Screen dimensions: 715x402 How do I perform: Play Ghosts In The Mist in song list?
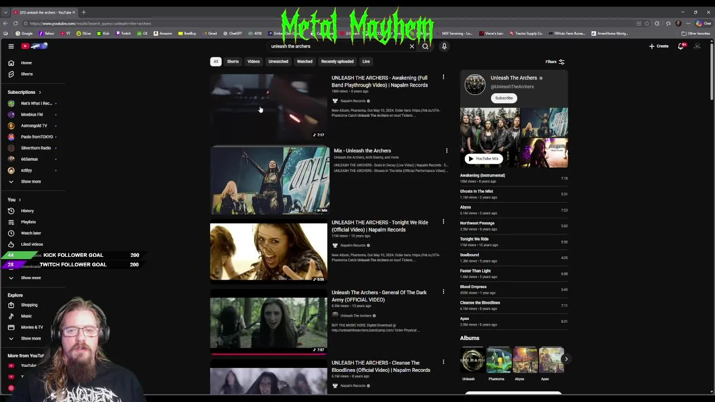point(513,194)
